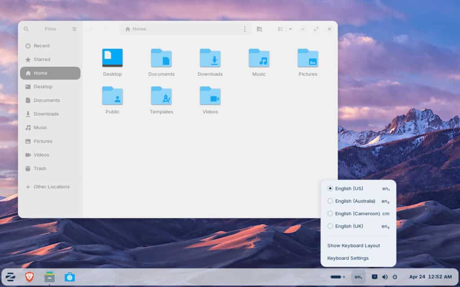Go to Documents in sidebar
The width and height of the screenshot is (460, 287).
(50, 100)
